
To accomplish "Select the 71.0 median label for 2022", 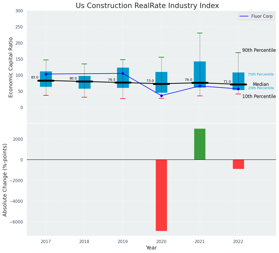I will point(227,82).
